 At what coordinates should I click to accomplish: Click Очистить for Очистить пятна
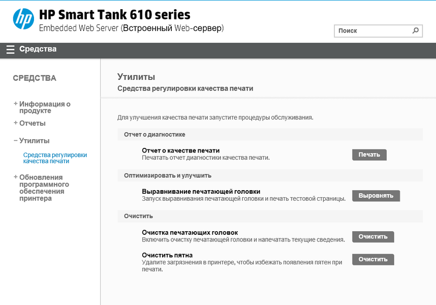[x=373, y=259]
